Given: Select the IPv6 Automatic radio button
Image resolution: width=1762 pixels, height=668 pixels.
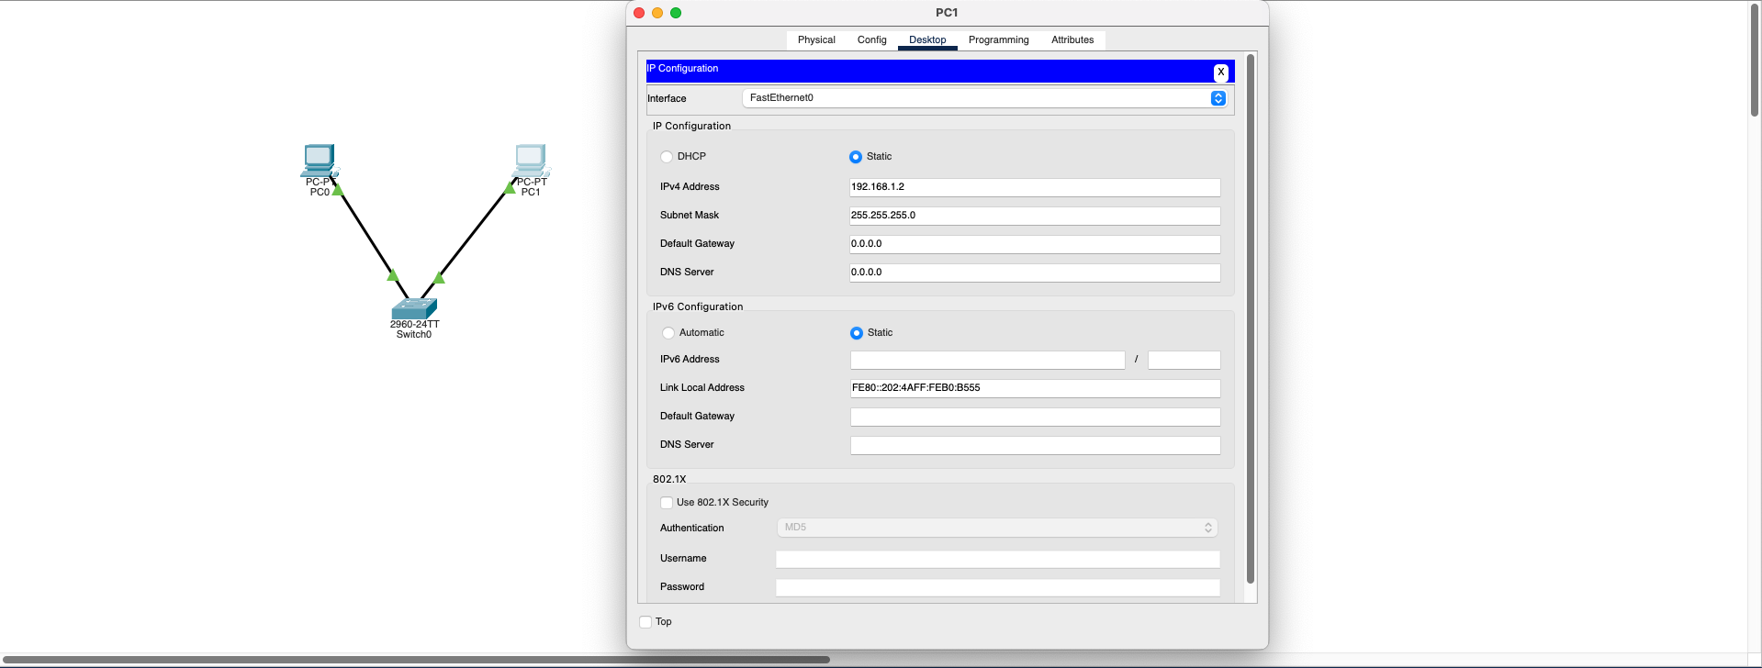Looking at the screenshot, I should [668, 333].
